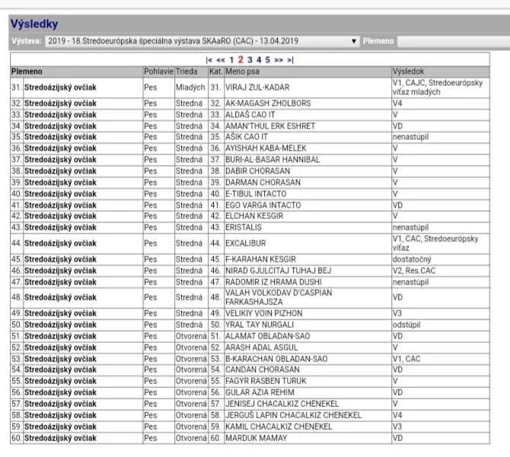Select dog name AMAN'THUL ERK ESHRET
The image size is (510, 457).
pyautogui.click(x=270, y=126)
